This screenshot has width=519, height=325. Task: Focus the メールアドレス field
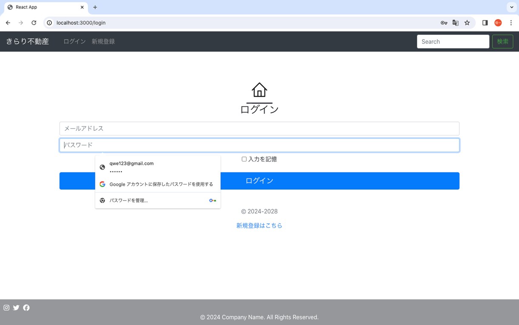pyautogui.click(x=259, y=129)
